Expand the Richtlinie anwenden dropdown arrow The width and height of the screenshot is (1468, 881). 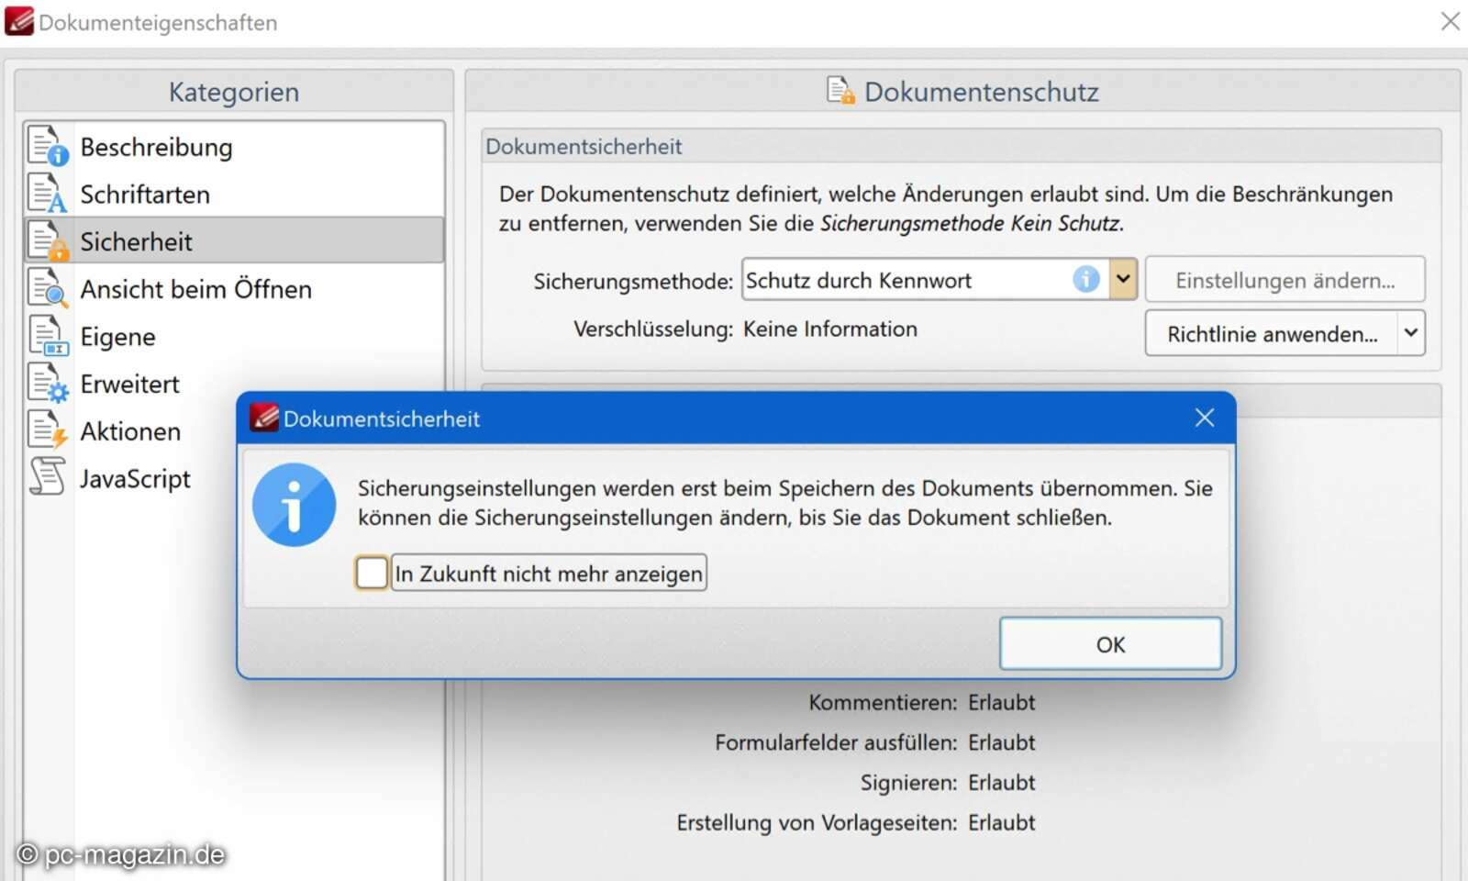coord(1411,333)
